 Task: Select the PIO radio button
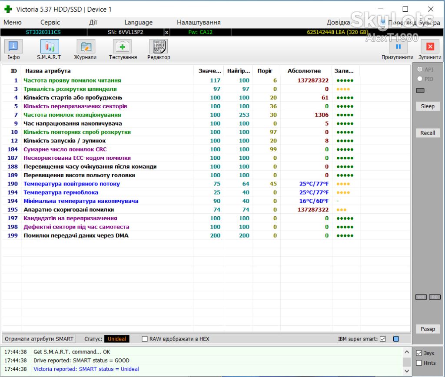pyautogui.click(x=420, y=79)
